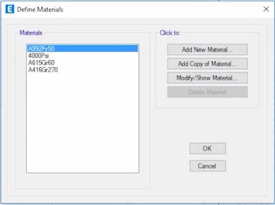
Task: Confirm the dialog with OK
Action: 207,149
